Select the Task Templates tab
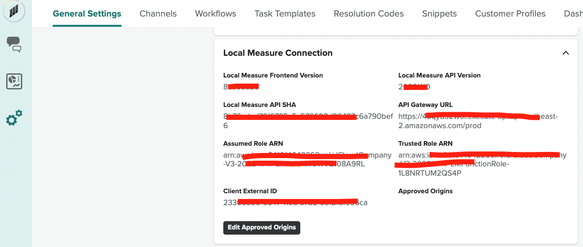 tap(285, 14)
